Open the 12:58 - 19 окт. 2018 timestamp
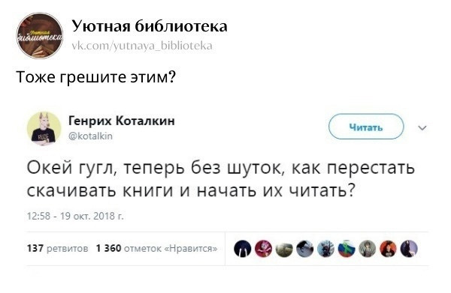Viewport: 451px width, 293px height. tap(75, 216)
